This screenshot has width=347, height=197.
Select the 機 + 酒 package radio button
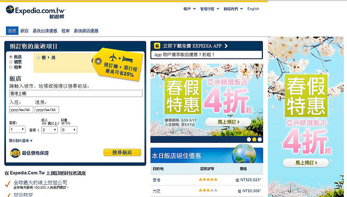pos(38,58)
